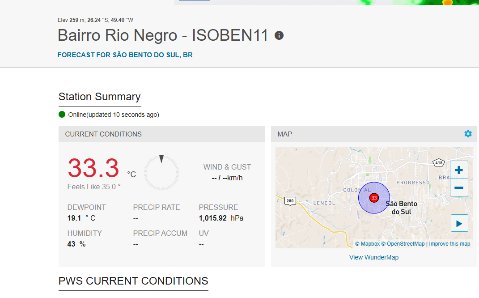Click the Improve this map link
The height and width of the screenshot is (298, 479).
click(x=449, y=243)
